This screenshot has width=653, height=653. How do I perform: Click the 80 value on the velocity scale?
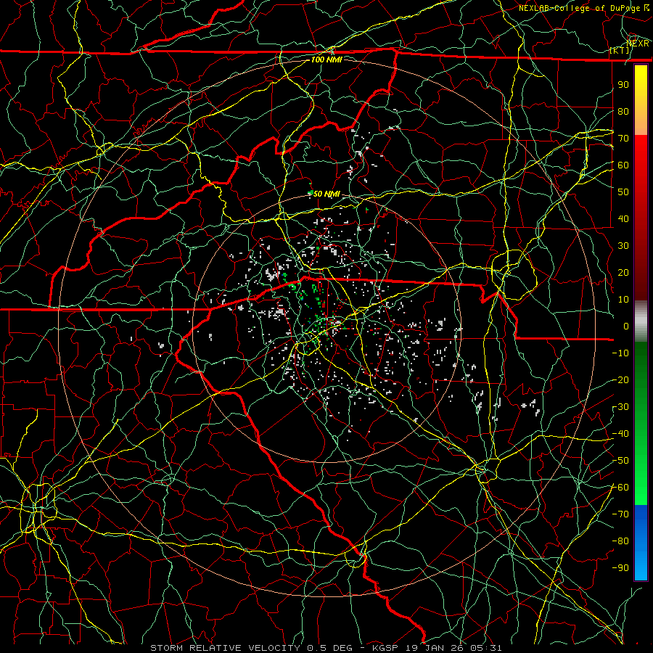tap(623, 112)
